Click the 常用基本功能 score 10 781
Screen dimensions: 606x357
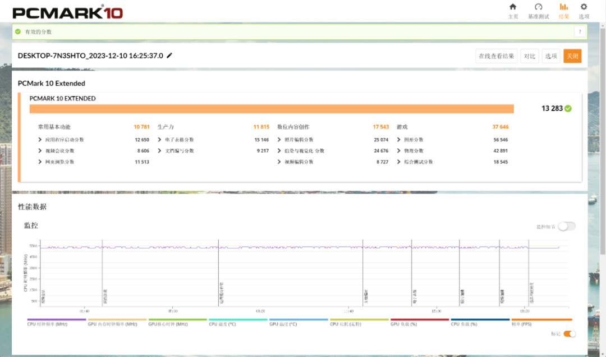point(141,127)
